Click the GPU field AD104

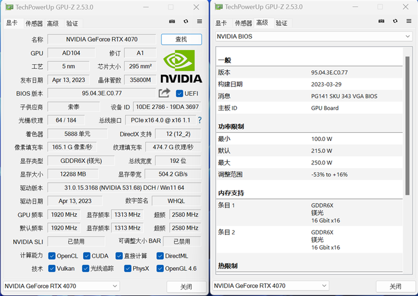pyautogui.click(x=71, y=53)
